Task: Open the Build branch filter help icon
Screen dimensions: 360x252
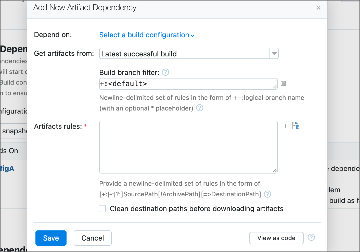Action: click(x=165, y=72)
